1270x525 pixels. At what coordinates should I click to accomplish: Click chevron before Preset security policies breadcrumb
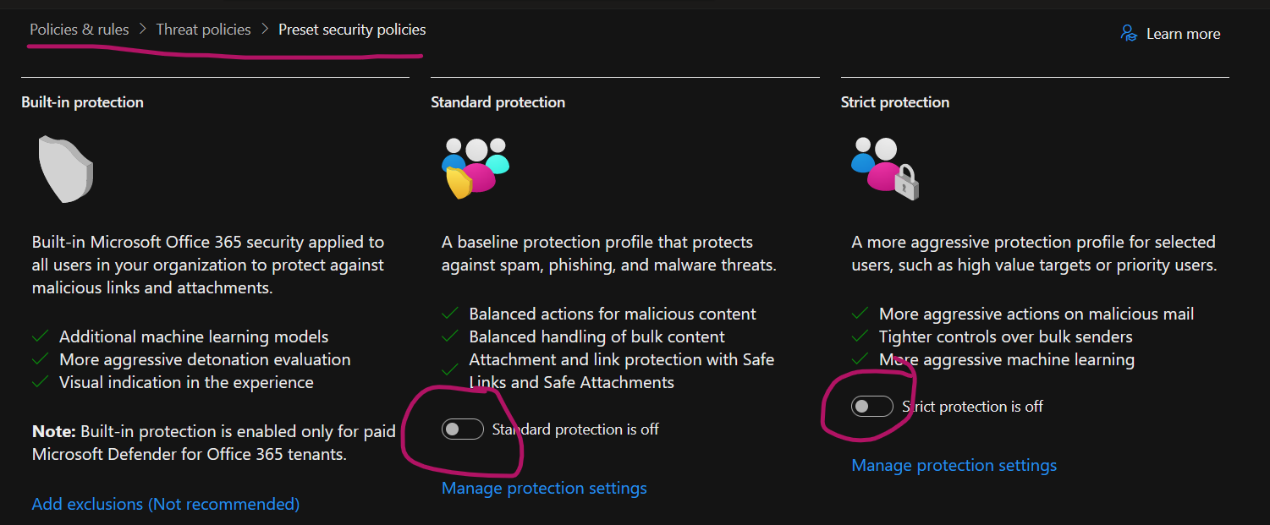pos(265,30)
